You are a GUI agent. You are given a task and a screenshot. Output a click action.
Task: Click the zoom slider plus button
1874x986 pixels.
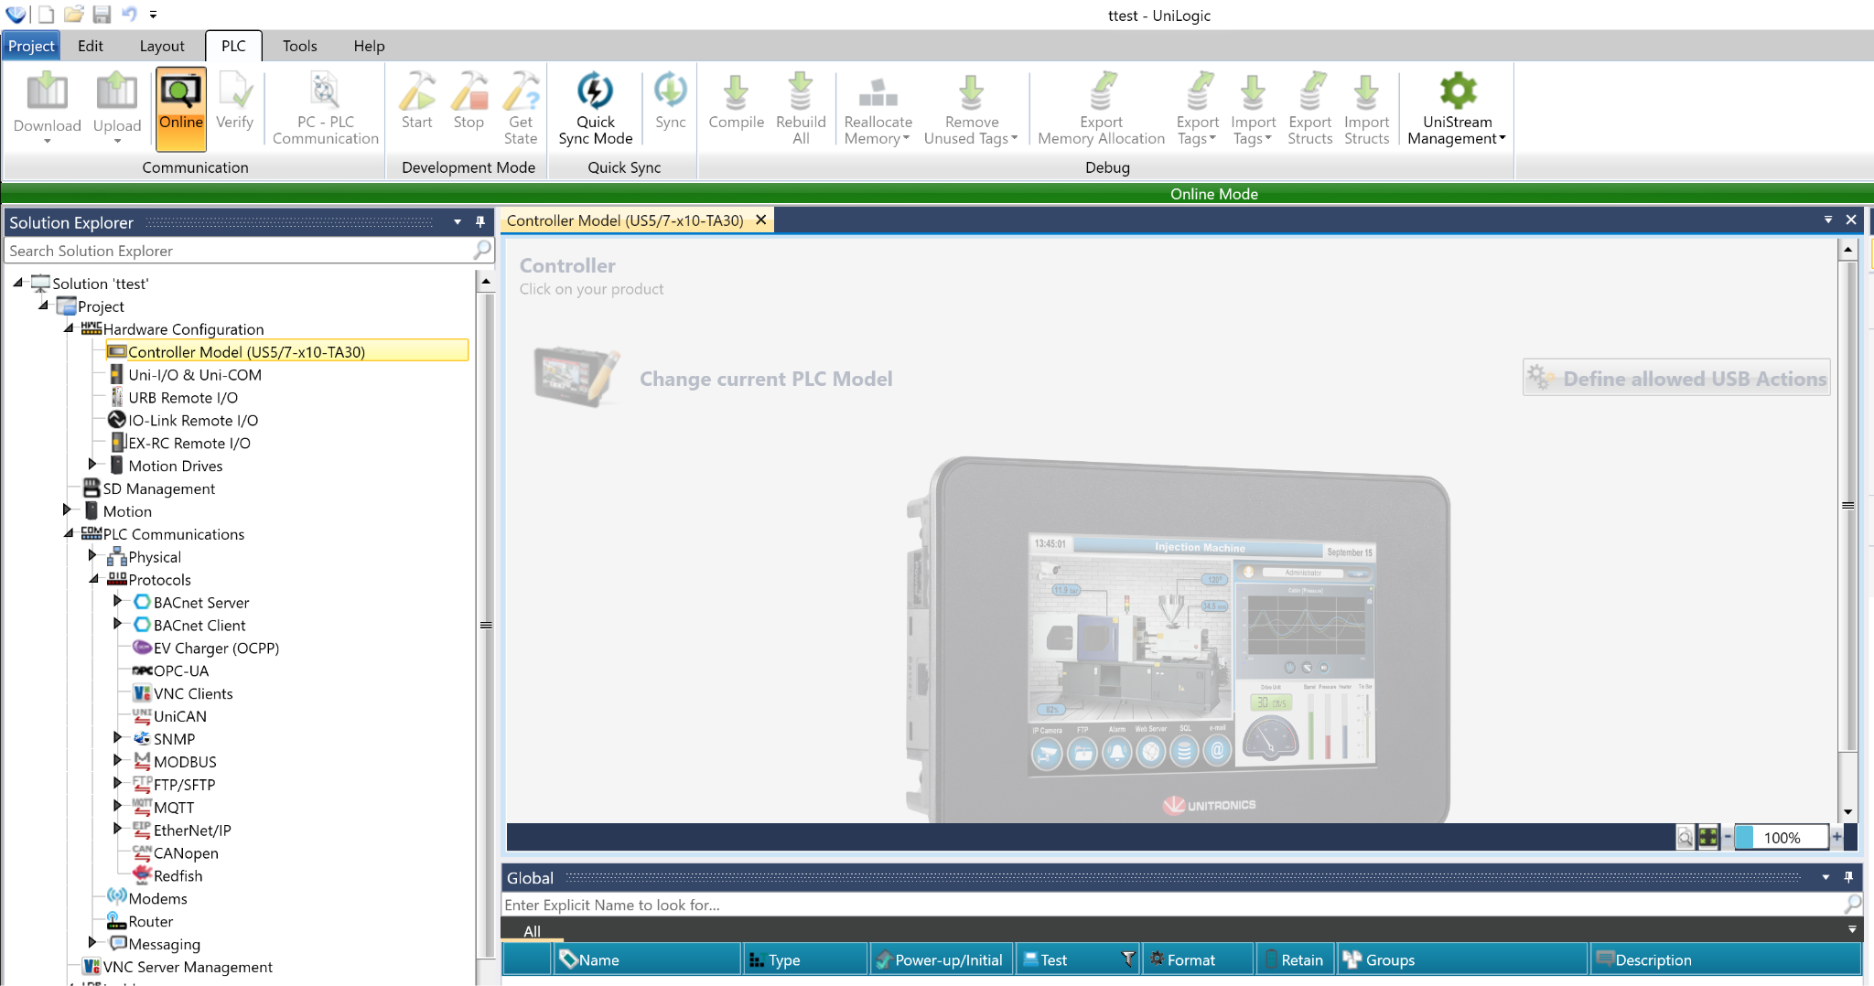(1836, 837)
